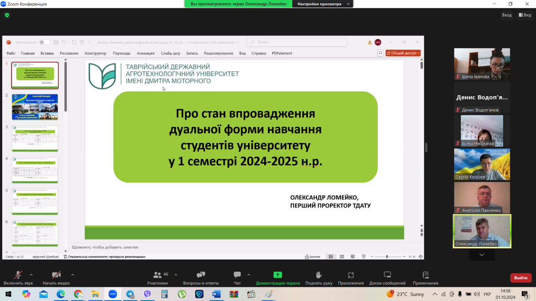Open Windows Start menu
This screenshot has width=536, height=301.
point(9,294)
